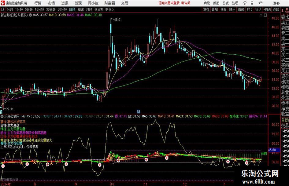
Task: Switch to the 60分钟 period tab
Action: point(62,9)
